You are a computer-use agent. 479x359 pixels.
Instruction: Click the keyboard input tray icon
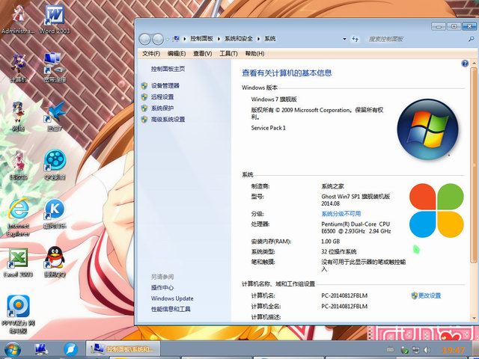click(x=390, y=350)
